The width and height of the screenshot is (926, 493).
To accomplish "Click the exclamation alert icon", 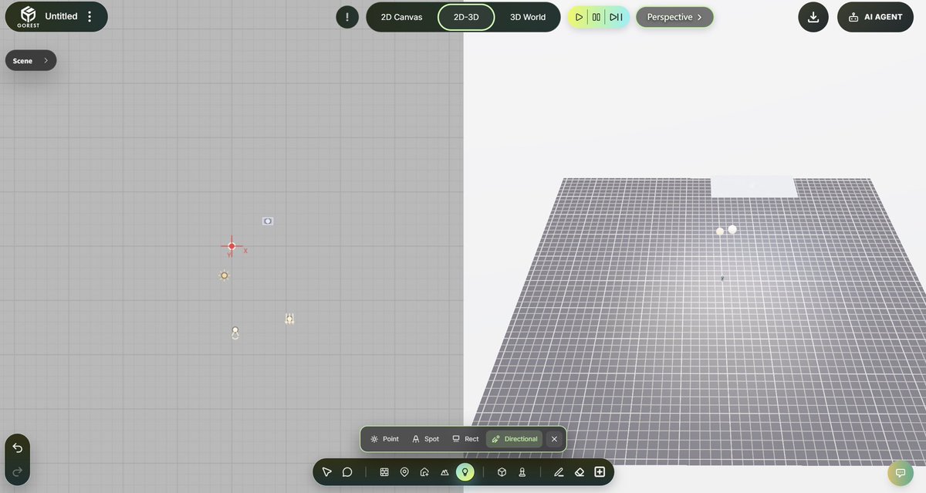I will pyautogui.click(x=347, y=17).
